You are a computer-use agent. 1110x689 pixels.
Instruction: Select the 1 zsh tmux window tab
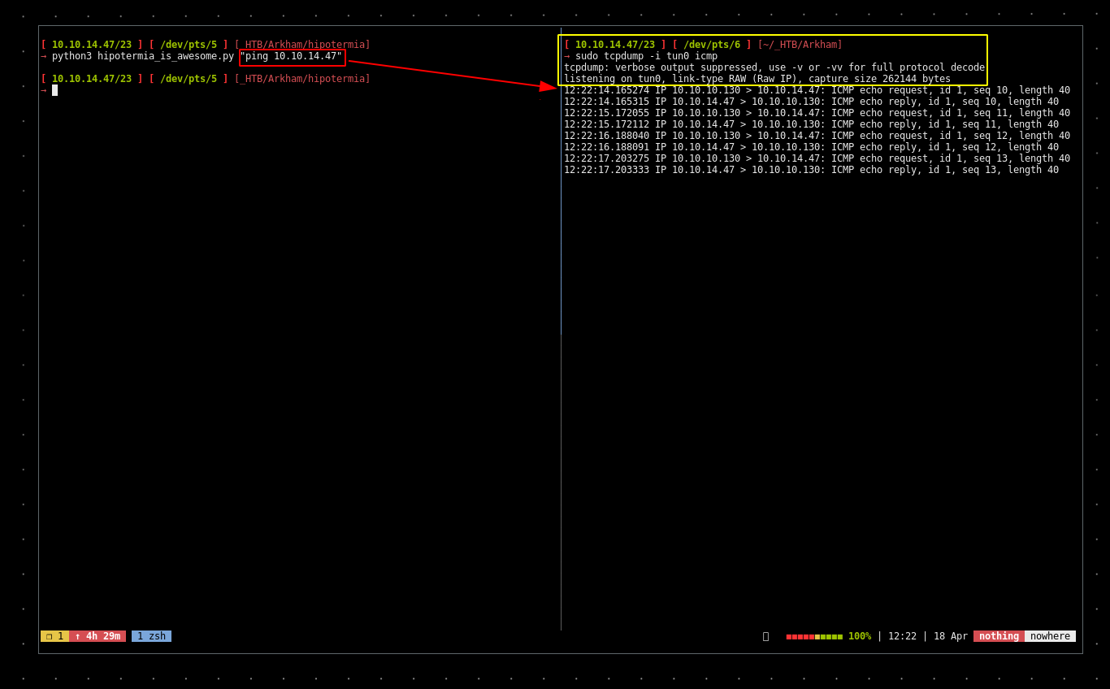(x=151, y=636)
